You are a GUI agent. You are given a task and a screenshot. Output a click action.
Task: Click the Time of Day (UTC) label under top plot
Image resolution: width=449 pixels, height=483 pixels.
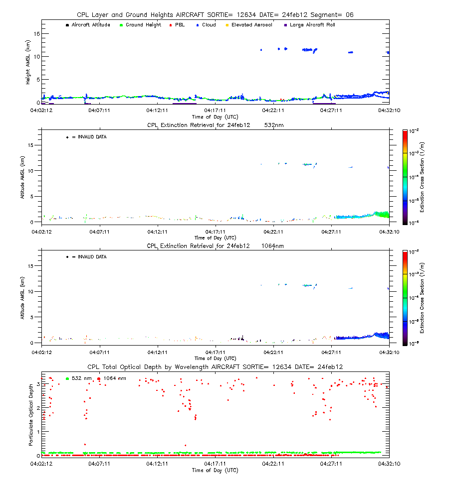(215, 117)
